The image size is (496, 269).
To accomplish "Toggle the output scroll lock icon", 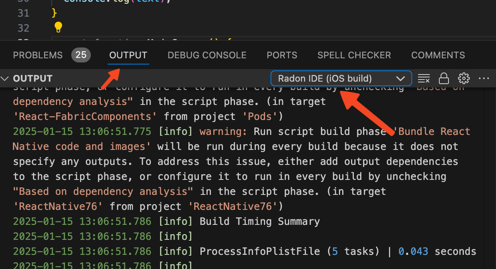I will tap(444, 78).
